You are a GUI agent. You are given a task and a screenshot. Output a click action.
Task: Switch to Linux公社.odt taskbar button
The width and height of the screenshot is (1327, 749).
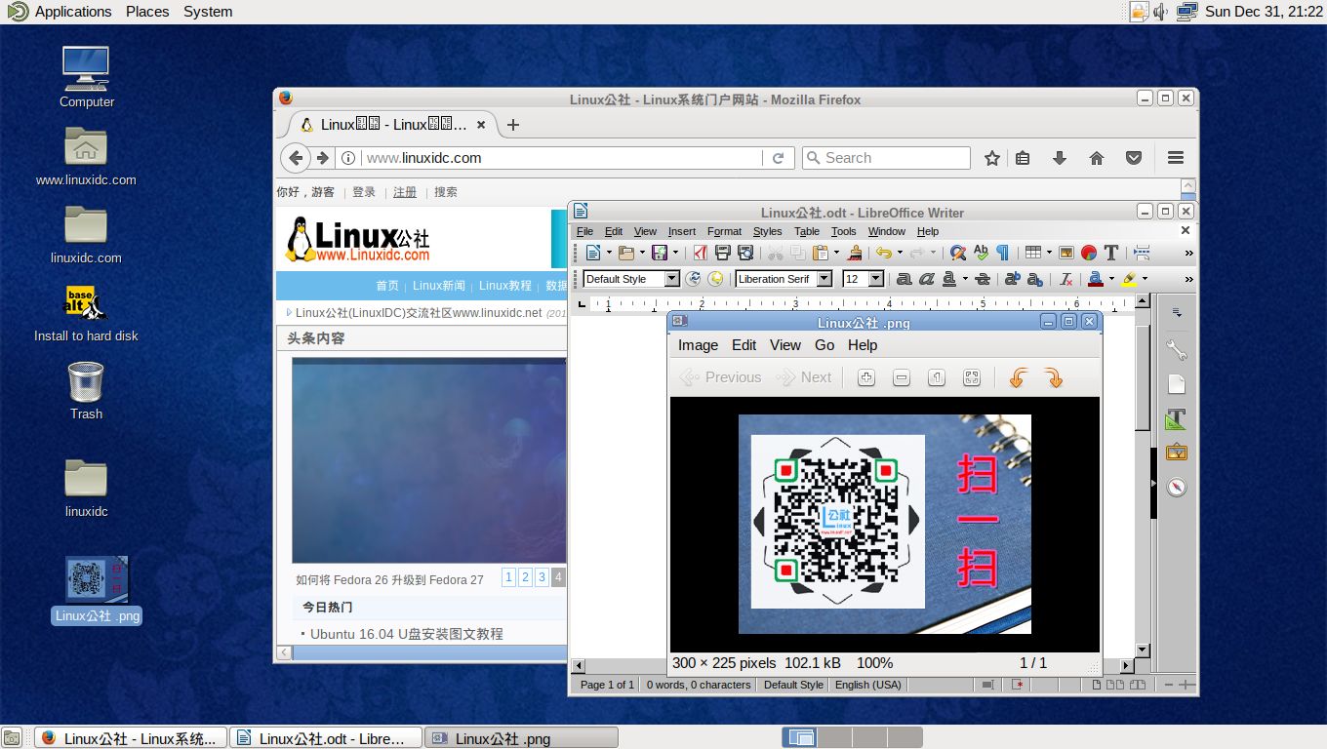(326, 738)
